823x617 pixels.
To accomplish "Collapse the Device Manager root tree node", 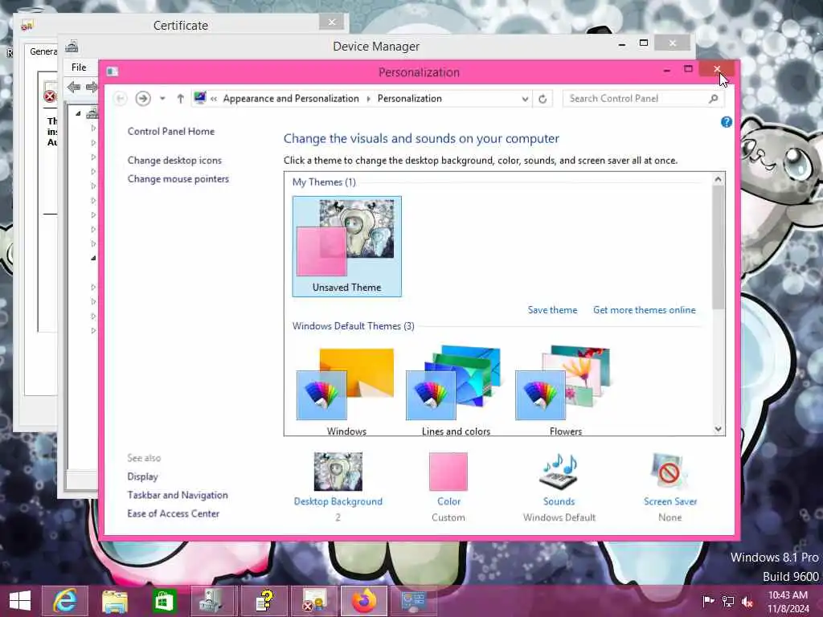I will pyautogui.click(x=78, y=113).
